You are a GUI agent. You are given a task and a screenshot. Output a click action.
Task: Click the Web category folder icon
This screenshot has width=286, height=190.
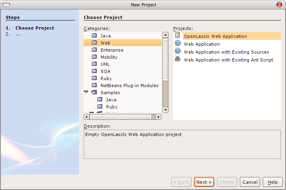click(x=94, y=43)
